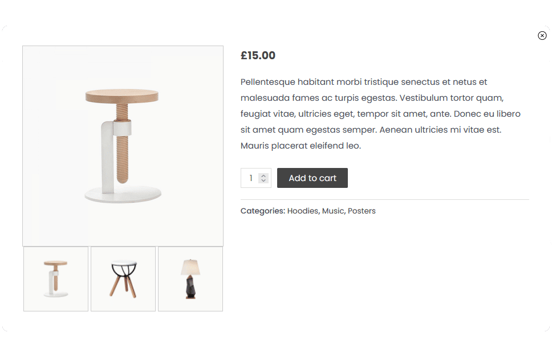The height and width of the screenshot is (357, 552).
Task: Go to the Music category
Action: coord(333,211)
